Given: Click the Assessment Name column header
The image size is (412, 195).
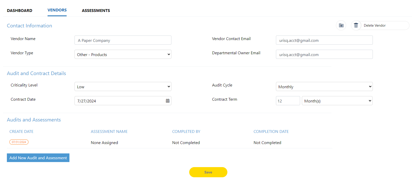Looking at the screenshot, I should 109,132.
